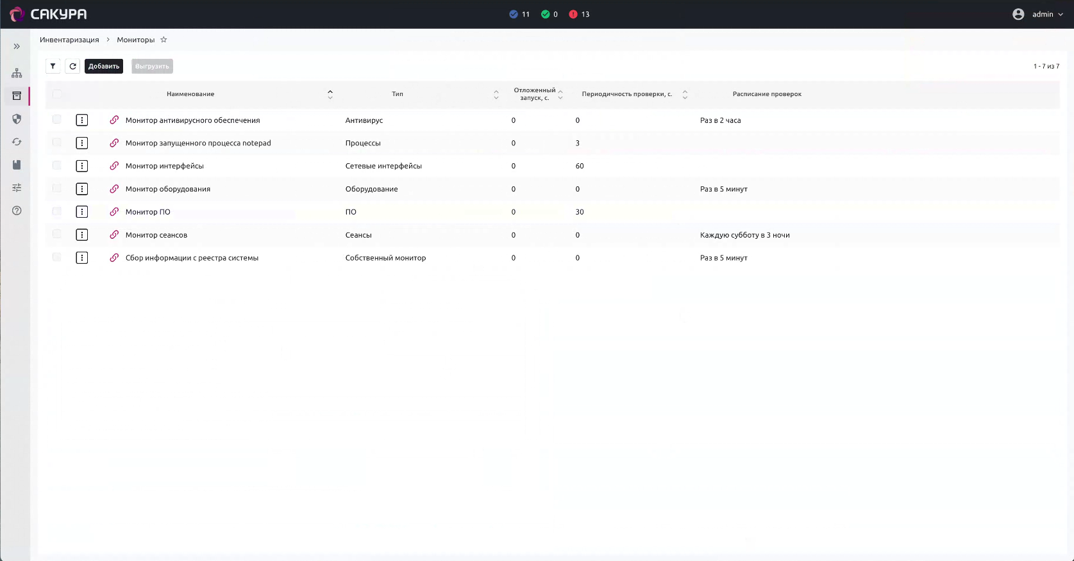Check the Монитор сеансов row checkbox
Image resolution: width=1074 pixels, height=561 pixels.
coord(57,234)
